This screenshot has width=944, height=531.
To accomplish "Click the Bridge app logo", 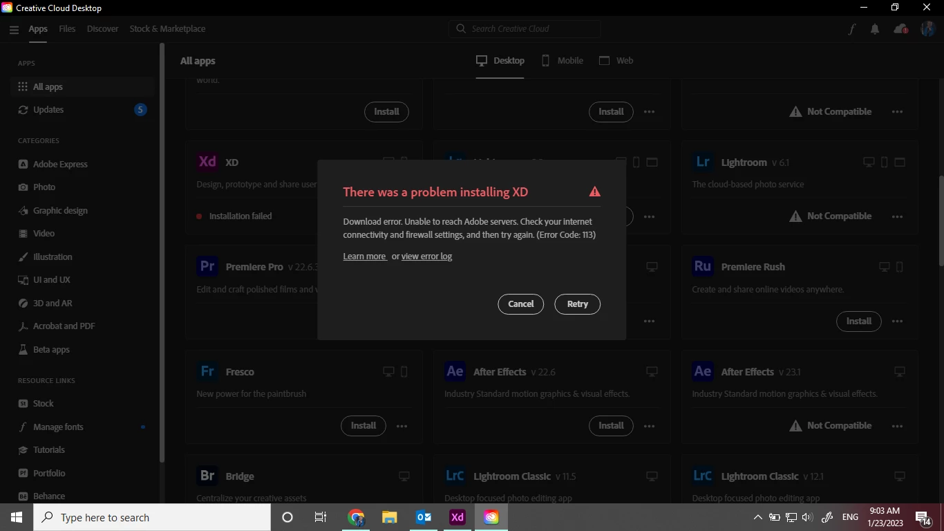I will point(207,476).
